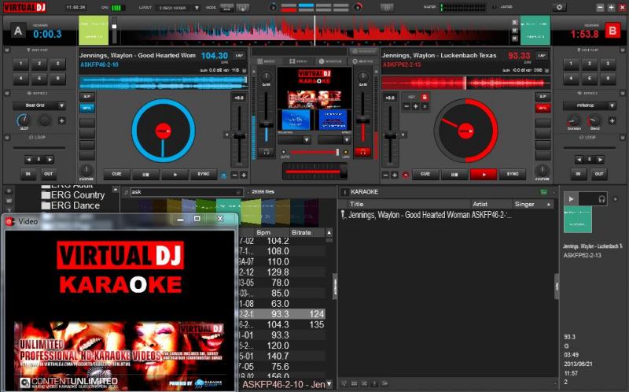Select deck B letter button
This screenshot has width=629, height=392.
click(x=612, y=31)
